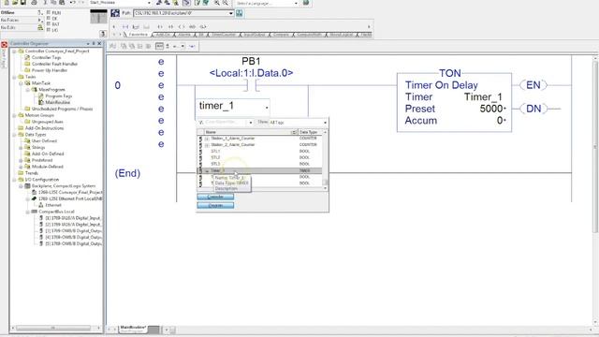Collapse the I/O Configuration node

[15, 180]
